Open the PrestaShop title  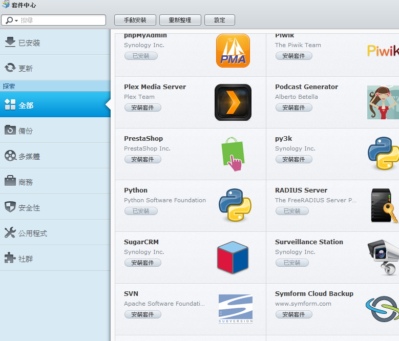pyautogui.click(x=143, y=139)
